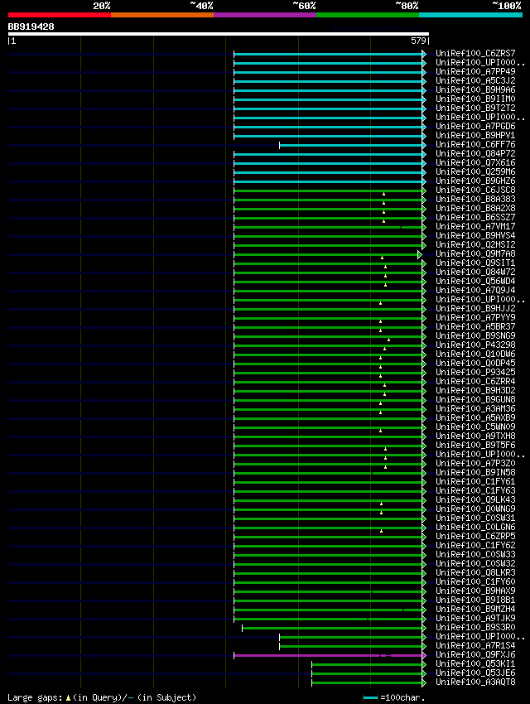Select subject label UniRef100_Q10DW6
The height and width of the screenshot is (704, 530).
(475, 354)
